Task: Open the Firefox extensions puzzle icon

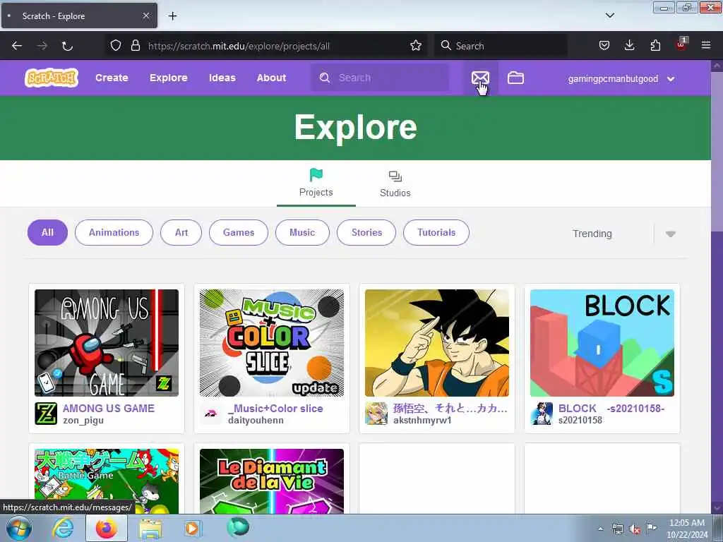Action: point(655,45)
